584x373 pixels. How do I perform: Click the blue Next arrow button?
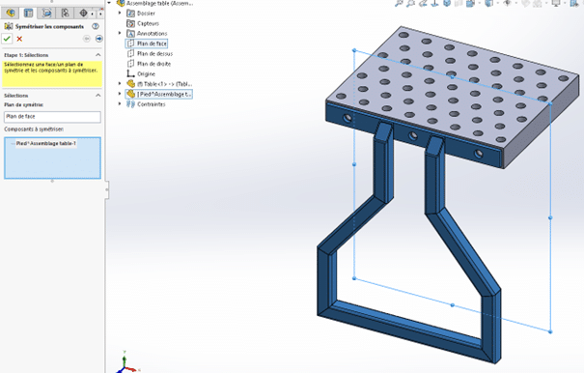tap(98, 39)
